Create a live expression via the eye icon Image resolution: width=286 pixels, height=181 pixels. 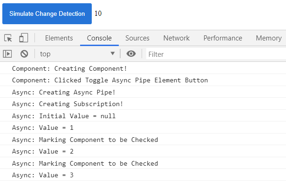(x=131, y=54)
